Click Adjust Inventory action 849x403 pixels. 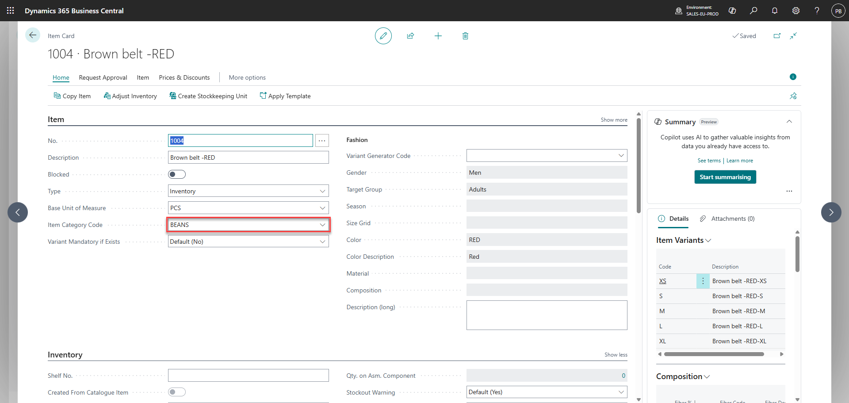pos(130,96)
